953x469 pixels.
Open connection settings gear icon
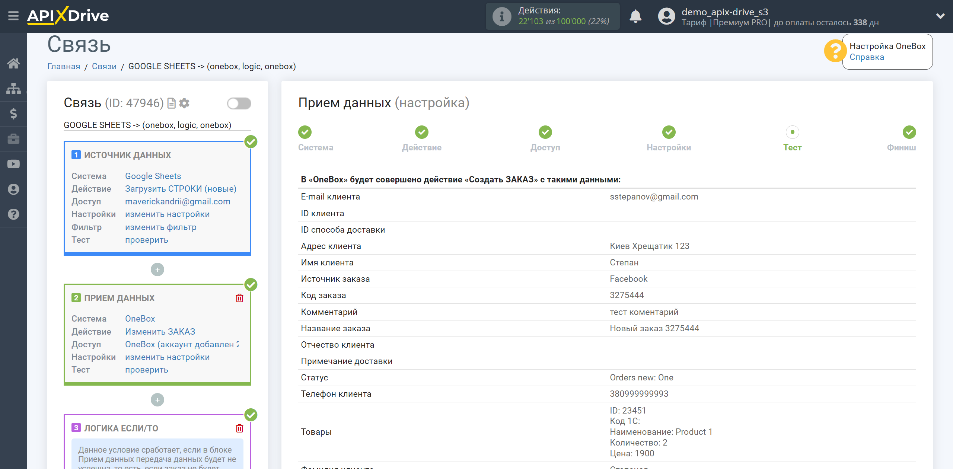(x=184, y=103)
